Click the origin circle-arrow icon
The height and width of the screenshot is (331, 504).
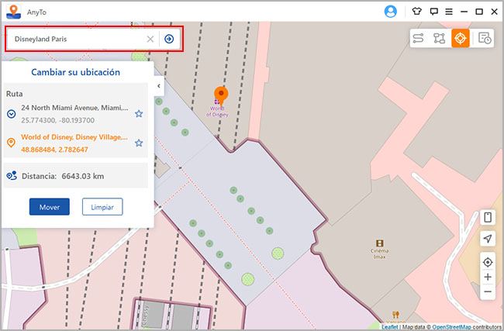(x=12, y=114)
